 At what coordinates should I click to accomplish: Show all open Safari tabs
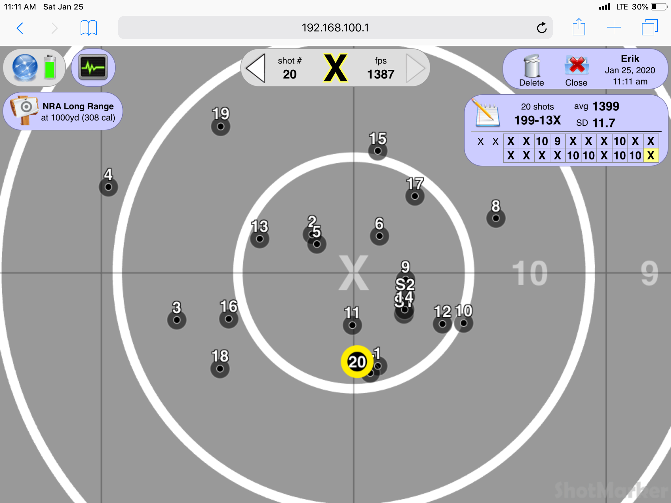649,28
